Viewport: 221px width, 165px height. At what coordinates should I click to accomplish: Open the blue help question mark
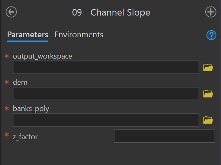click(x=211, y=35)
